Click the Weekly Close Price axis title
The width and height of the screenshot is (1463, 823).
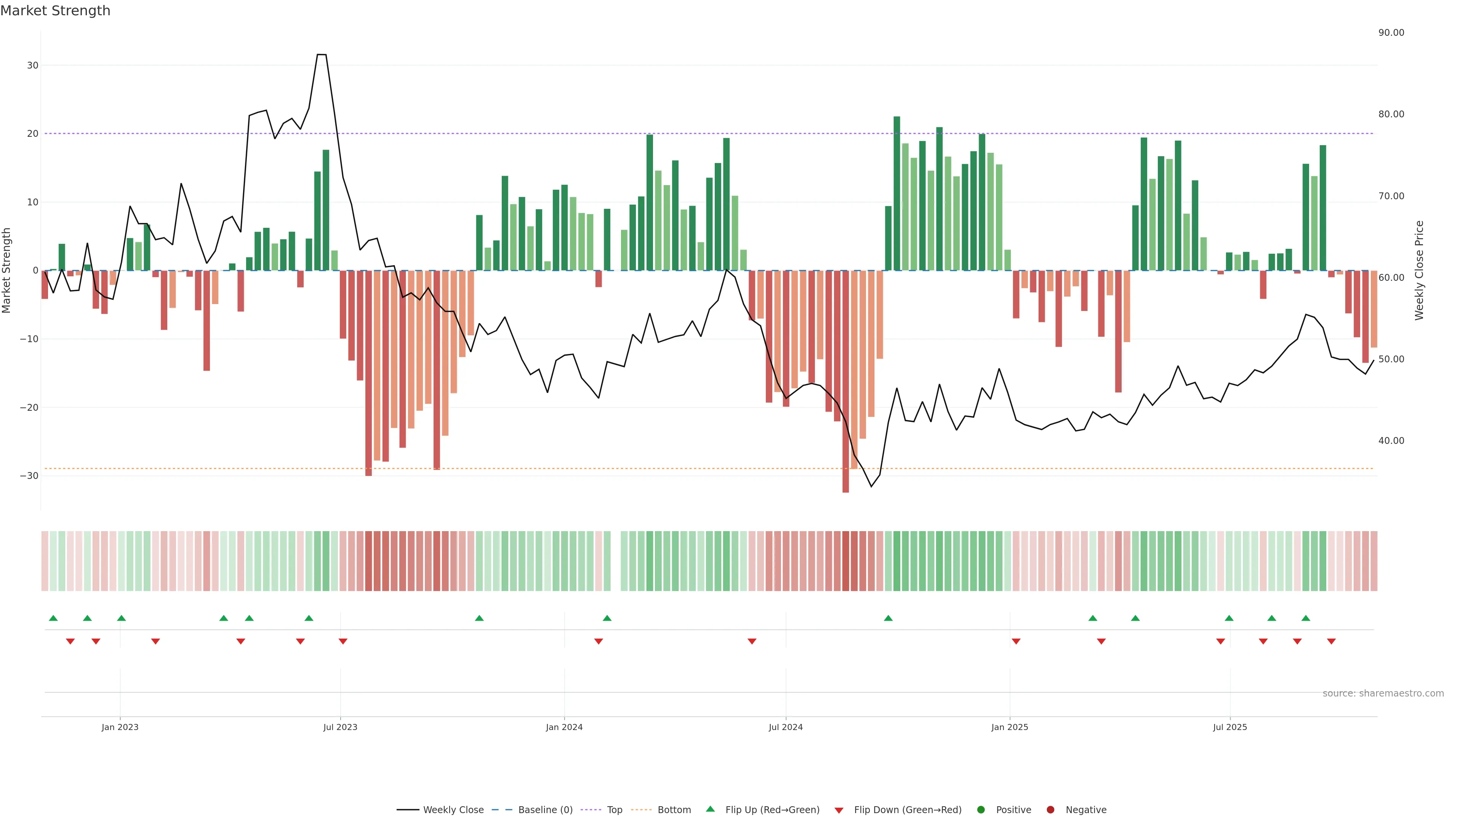pyautogui.click(x=1419, y=271)
